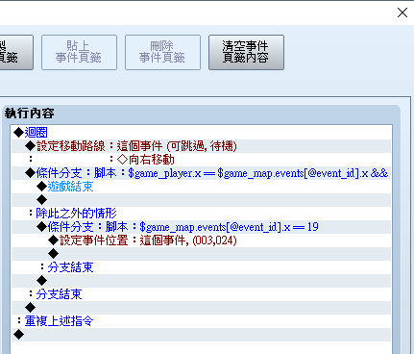Select the outer 分支結束 line above 重複上述指令

[201, 294]
